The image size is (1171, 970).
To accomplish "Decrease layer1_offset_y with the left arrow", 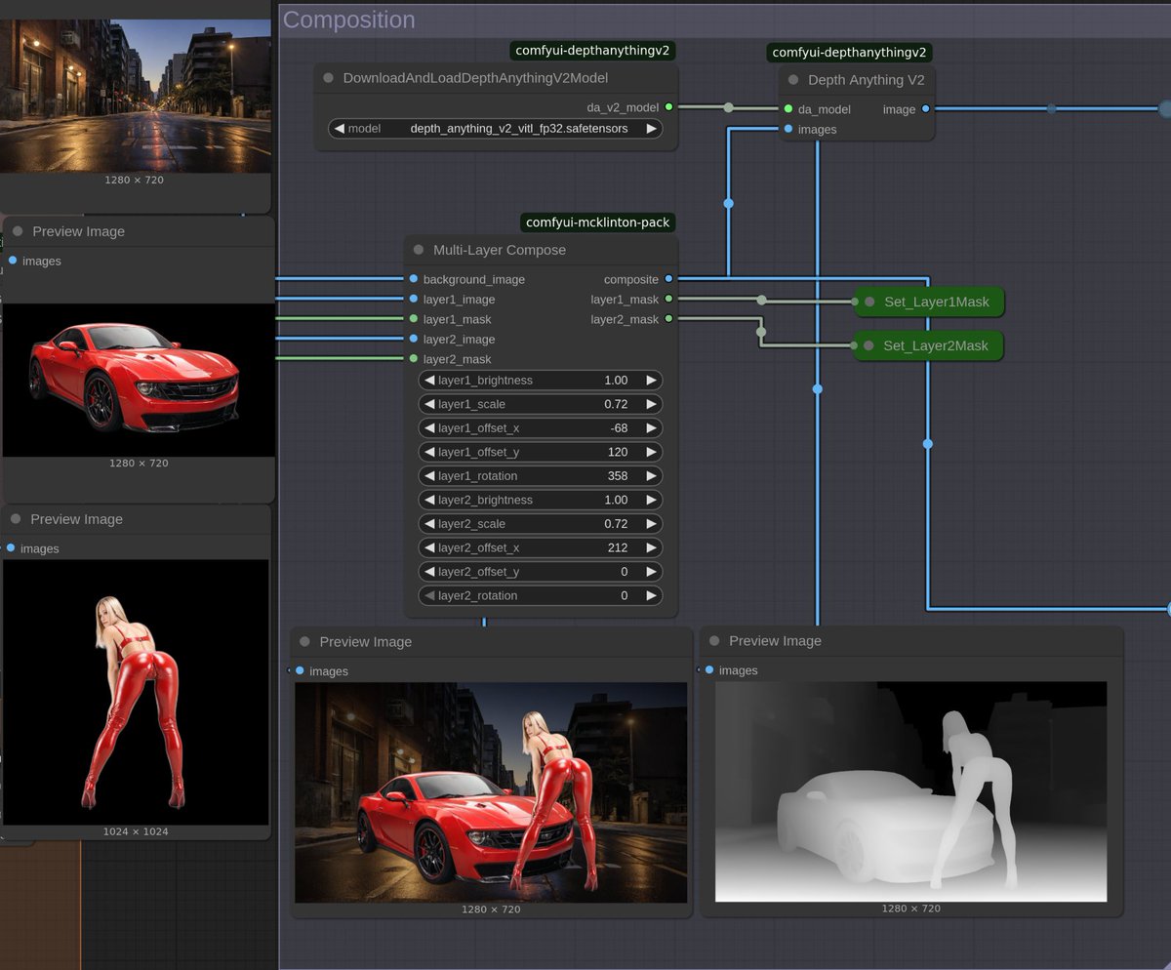I will click(429, 452).
